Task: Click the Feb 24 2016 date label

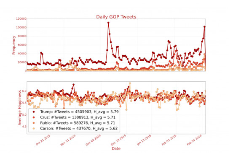Action: [x=194, y=140]
